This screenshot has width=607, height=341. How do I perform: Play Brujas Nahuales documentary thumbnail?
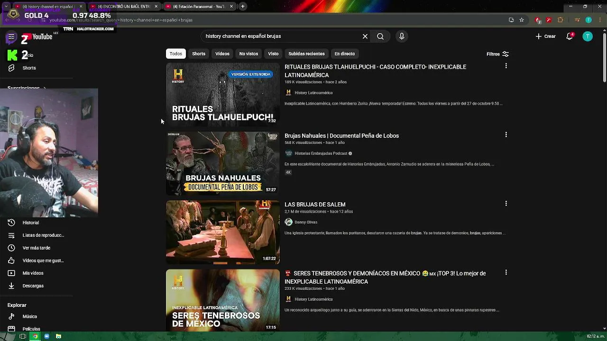(x=223, y=163)
